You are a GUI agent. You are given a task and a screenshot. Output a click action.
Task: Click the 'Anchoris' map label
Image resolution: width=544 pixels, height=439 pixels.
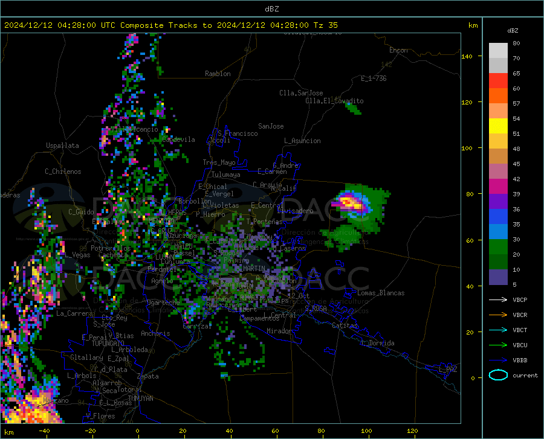point(155,333)
